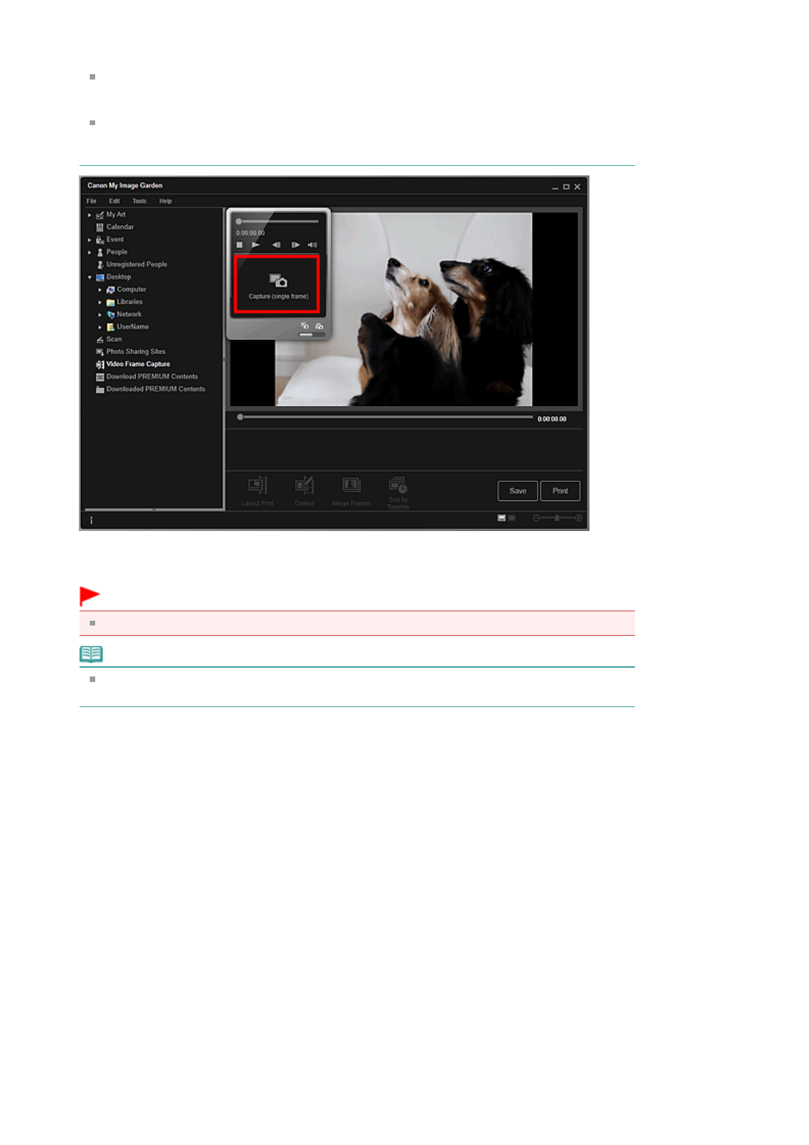Open the Tools menu
Image resolution: width=809 pixels, height=1145 pixels.
pos(139,201)
